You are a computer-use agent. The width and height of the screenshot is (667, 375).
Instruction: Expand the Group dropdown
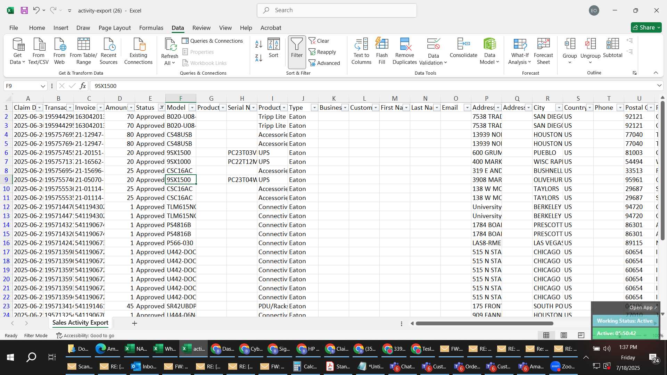(570, 63)
